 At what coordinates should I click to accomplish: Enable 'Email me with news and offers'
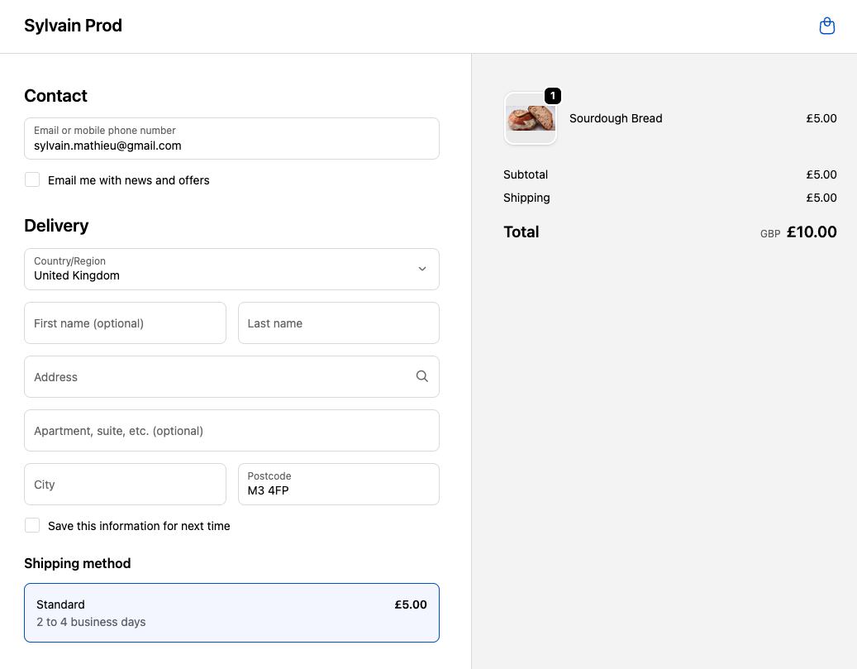coord(32,179)
